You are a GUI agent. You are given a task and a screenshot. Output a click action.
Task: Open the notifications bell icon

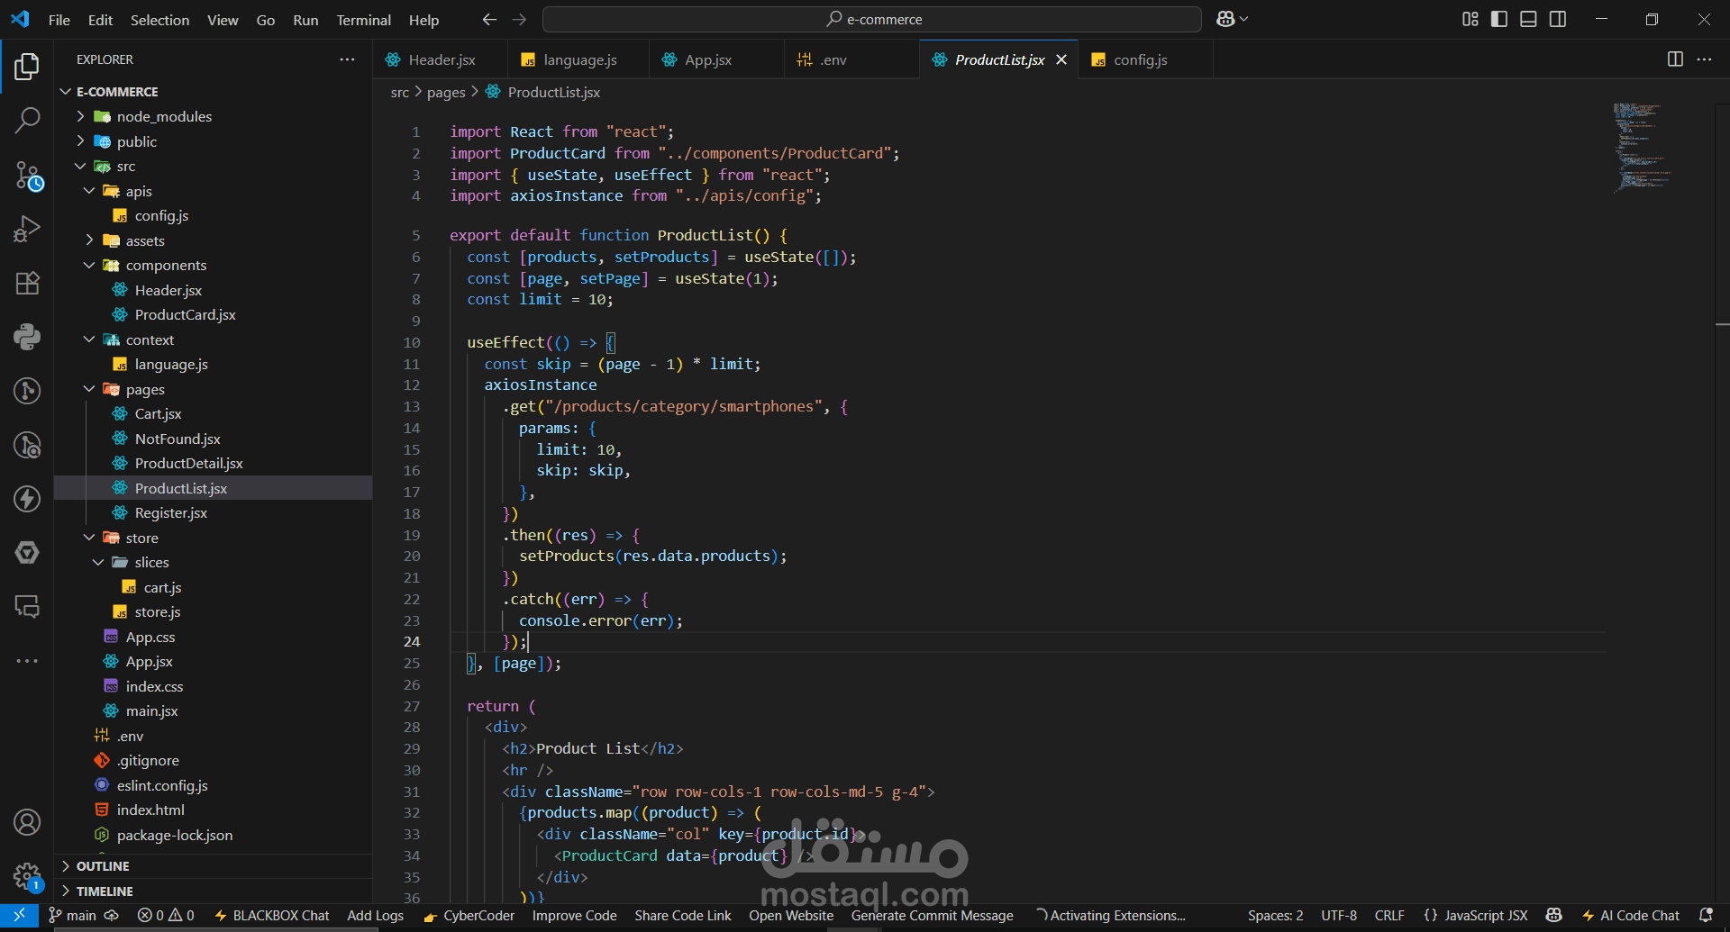[x=1706, y=915]
